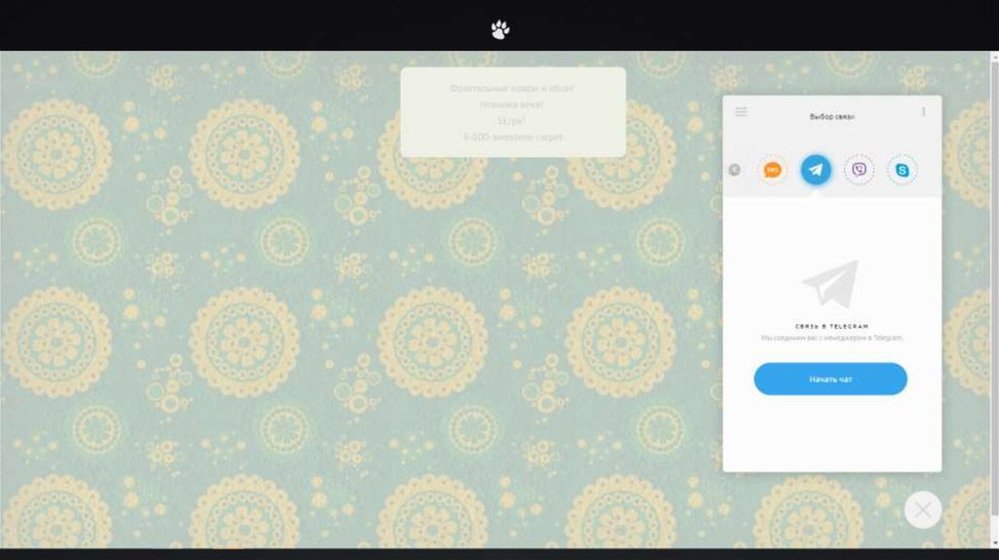This screenshot has height=560, width=999.
Task: Choose the purple Viber channel icon
Action: pos(859,170)
